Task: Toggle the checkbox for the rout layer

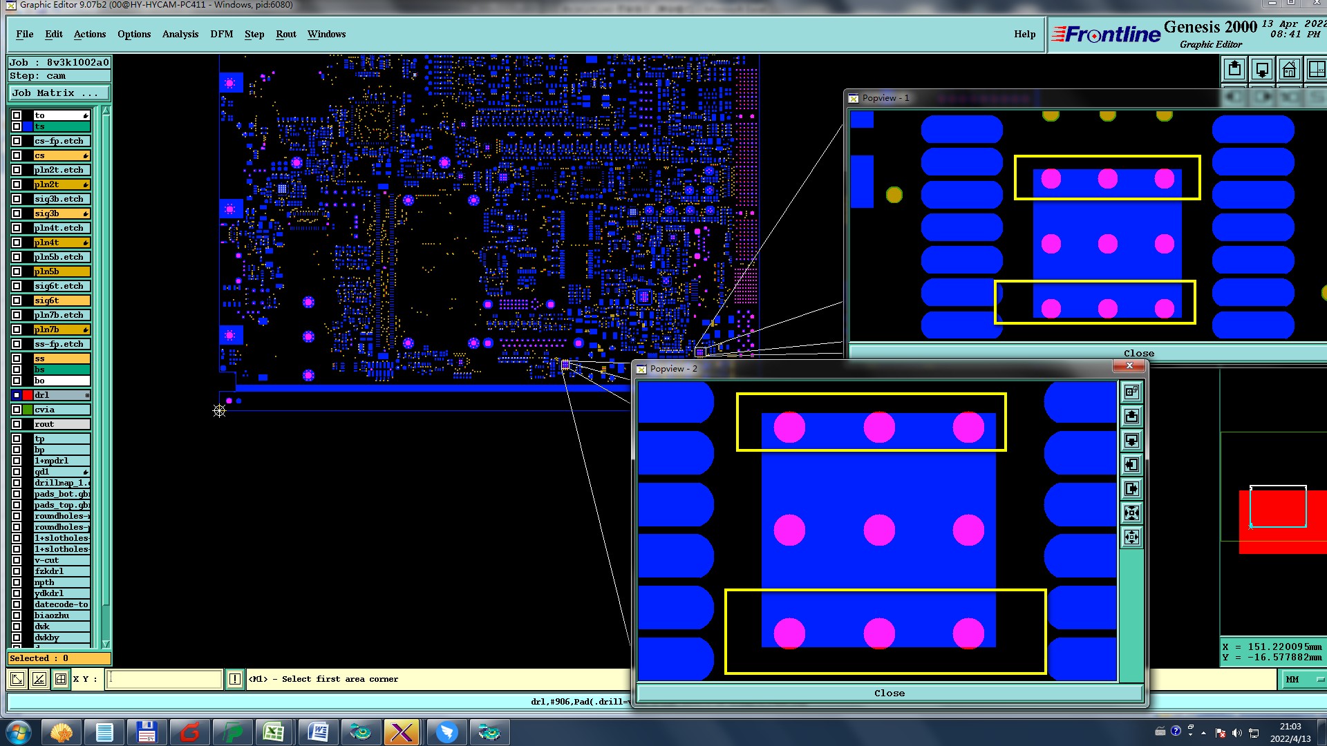Action: pyautogui.click(x=17, y=424)
